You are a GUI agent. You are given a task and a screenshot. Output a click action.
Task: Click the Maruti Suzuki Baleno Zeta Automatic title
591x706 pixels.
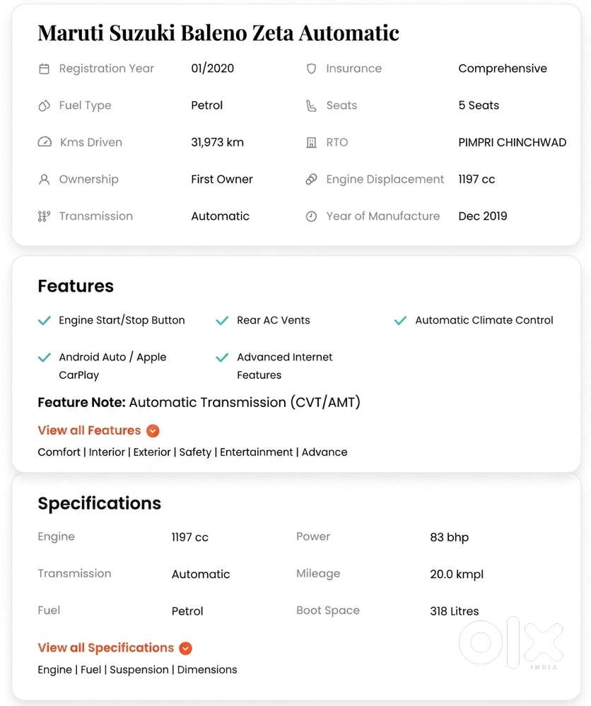click(218, 33)
